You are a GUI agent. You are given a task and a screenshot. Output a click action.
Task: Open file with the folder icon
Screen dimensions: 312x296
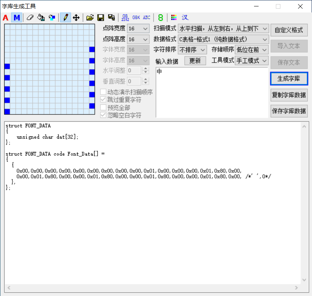tap(90, 18)
